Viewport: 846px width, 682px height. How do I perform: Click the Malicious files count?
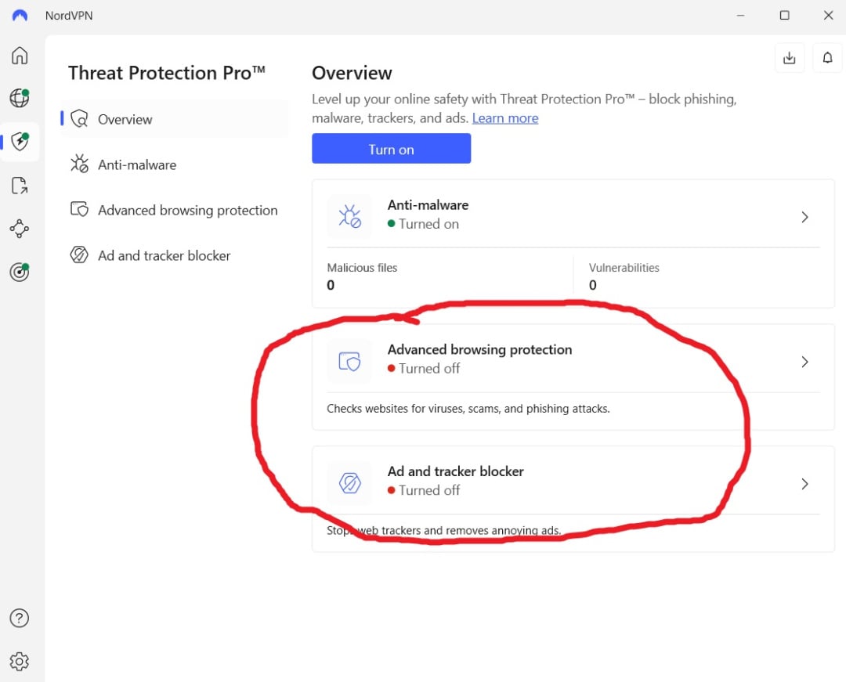tap(331, 285)
